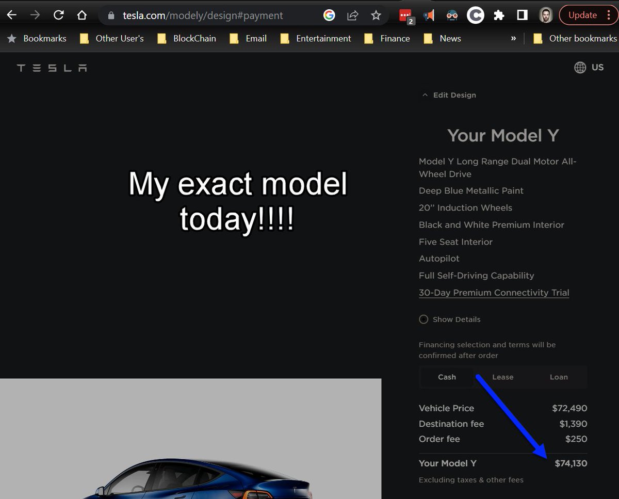This screenshot has height=499, width=619.
Task: Open the megaphone extension
Action: tap(429, 15)
